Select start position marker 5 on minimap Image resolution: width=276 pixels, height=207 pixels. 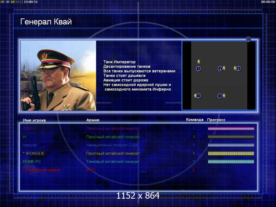238,69
